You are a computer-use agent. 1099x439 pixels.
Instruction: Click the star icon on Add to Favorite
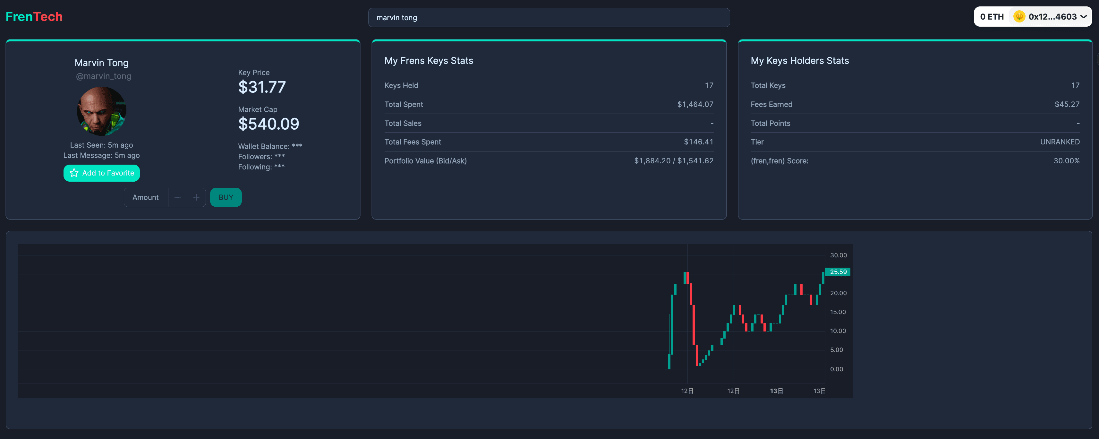tap(73, 173)
